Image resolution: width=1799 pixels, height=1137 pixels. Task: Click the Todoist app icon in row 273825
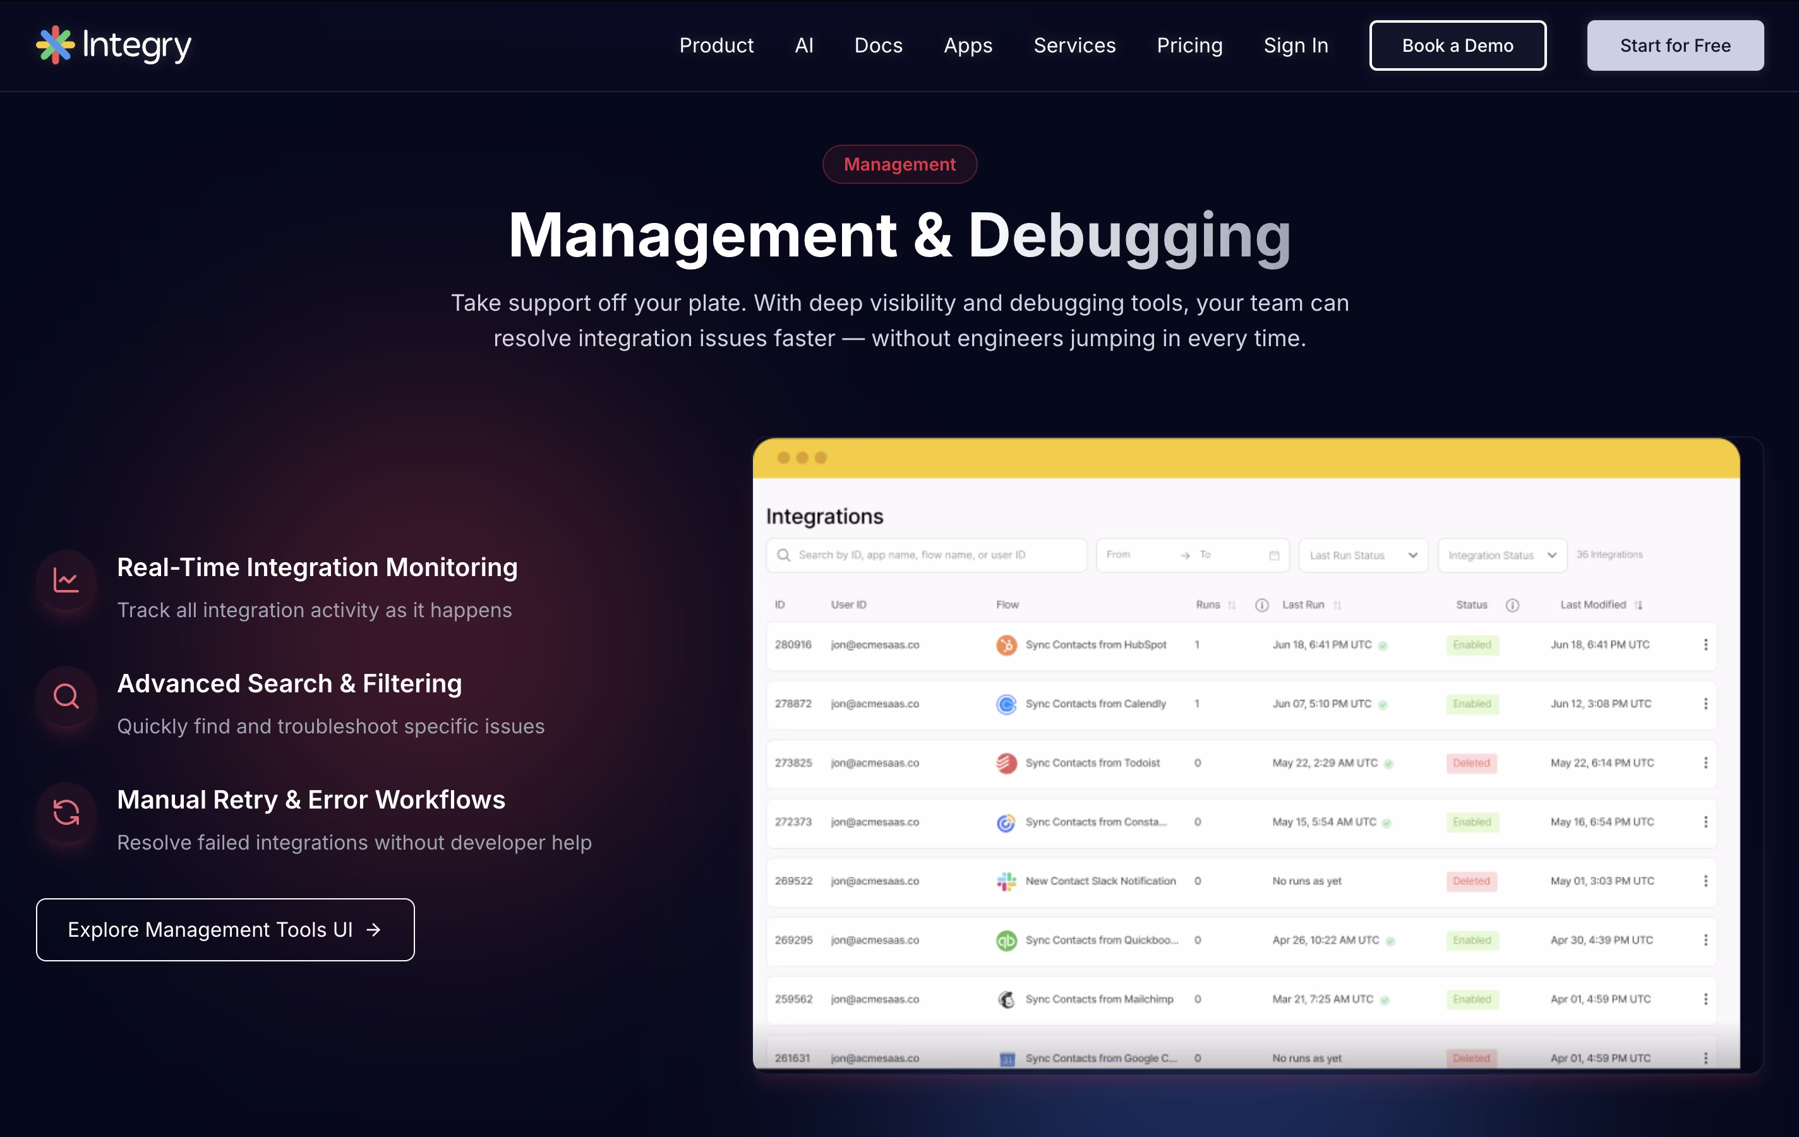[1006, 762]
